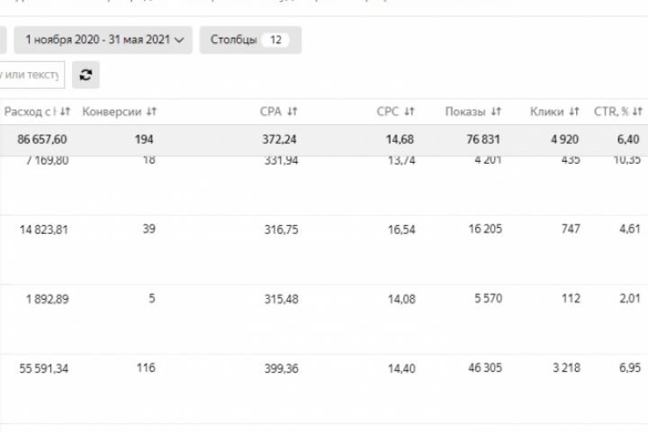Click the CPC sort arrows icon
The width and height of the screenshot is (648, 432).
pos(409,112)
